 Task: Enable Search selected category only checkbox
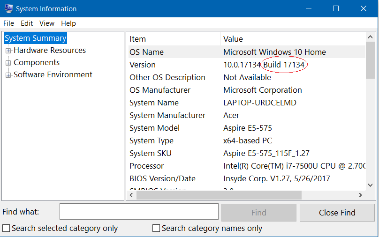click(7, 229)
